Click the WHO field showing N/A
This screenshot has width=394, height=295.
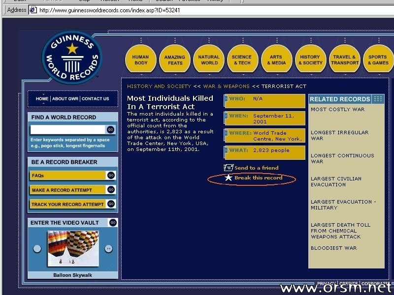(265, 101)
